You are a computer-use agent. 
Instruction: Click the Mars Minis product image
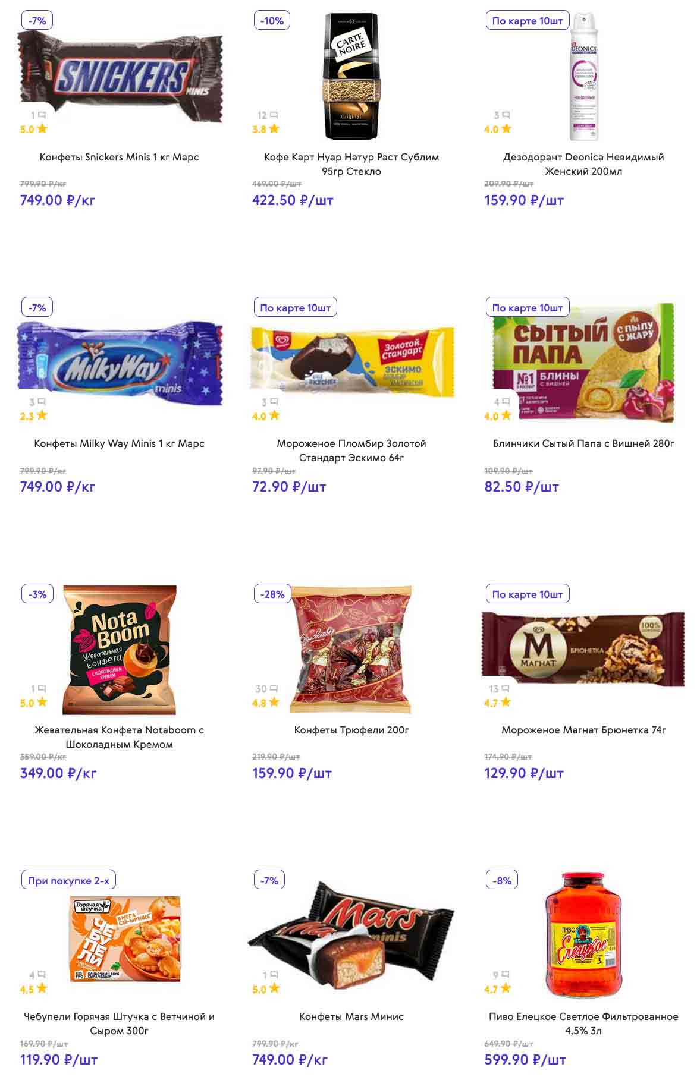coord(351,936)
